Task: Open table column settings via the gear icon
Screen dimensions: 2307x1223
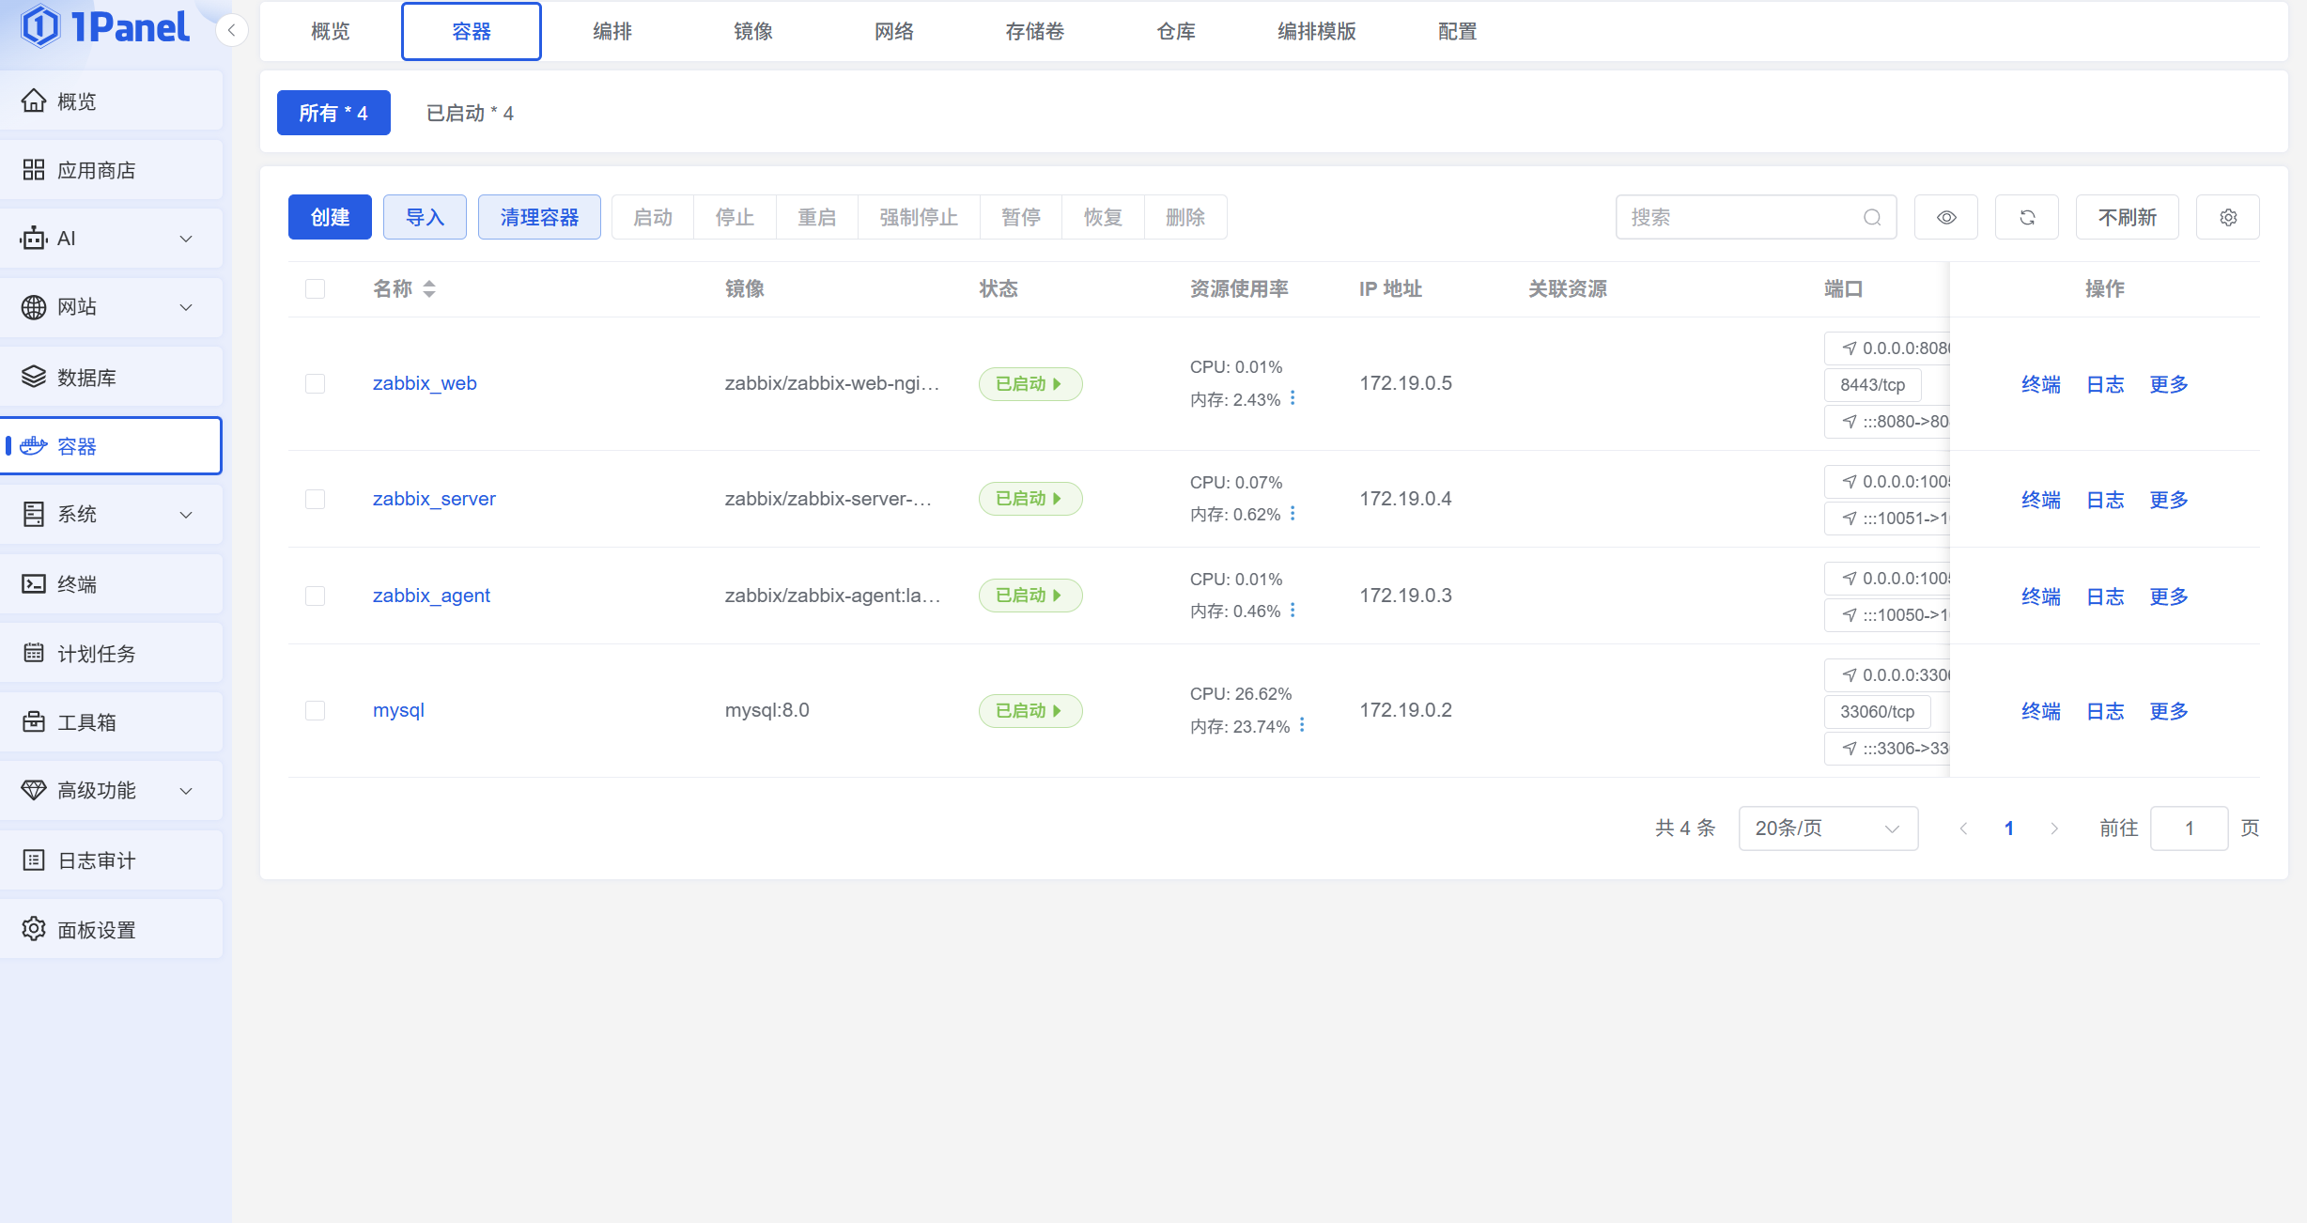Action: tap(2228, 218)
